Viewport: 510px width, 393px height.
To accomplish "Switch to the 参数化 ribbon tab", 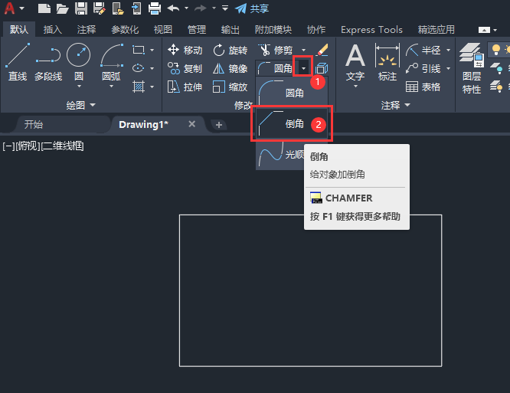I will (x=125, y=30).
